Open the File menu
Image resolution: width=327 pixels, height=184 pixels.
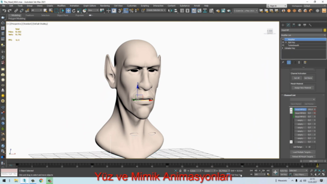point(4,6)
